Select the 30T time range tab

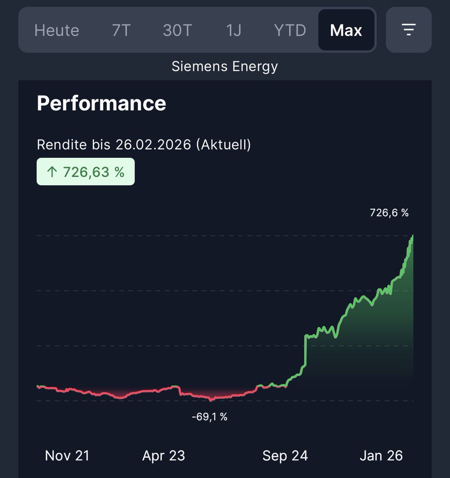(x=177, y=30)
